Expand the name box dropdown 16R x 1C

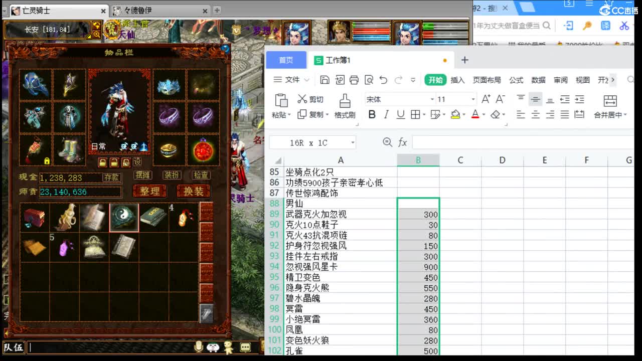(353, 142)
